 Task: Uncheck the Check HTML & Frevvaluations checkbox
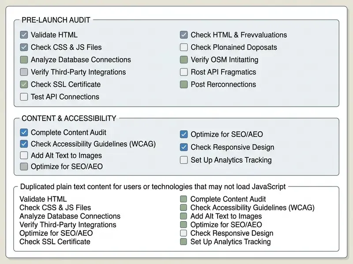click(x=184, y=35)
